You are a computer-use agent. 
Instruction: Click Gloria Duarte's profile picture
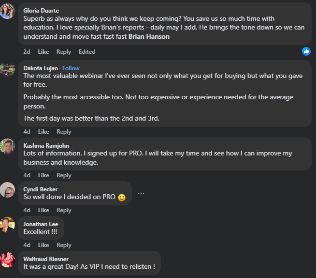point(7,11)
